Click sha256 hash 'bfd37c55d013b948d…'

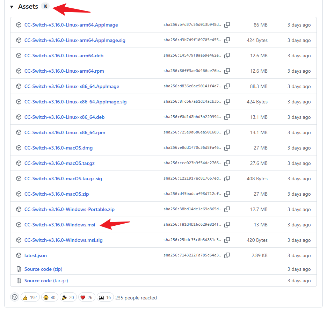click(x=192, y=24)
